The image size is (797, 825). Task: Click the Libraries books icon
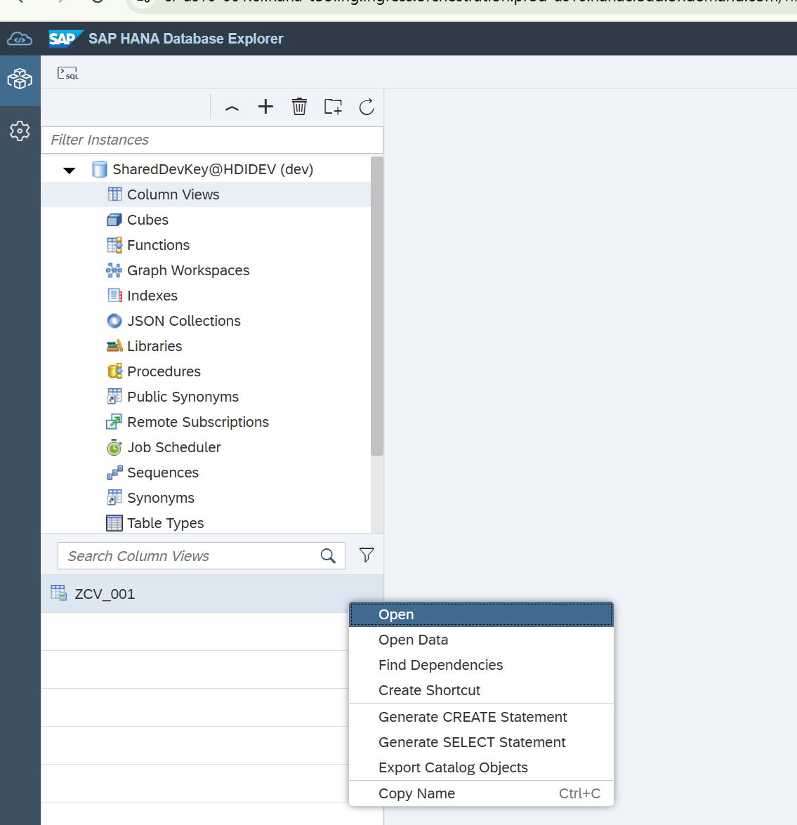click(114, 346)
